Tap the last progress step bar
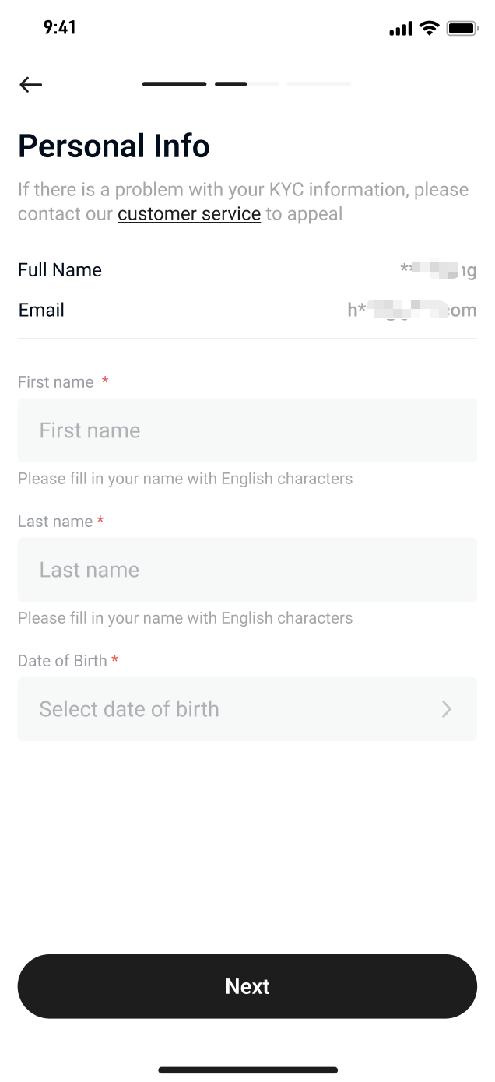The image size is (495, 1082). coord(319,84)
